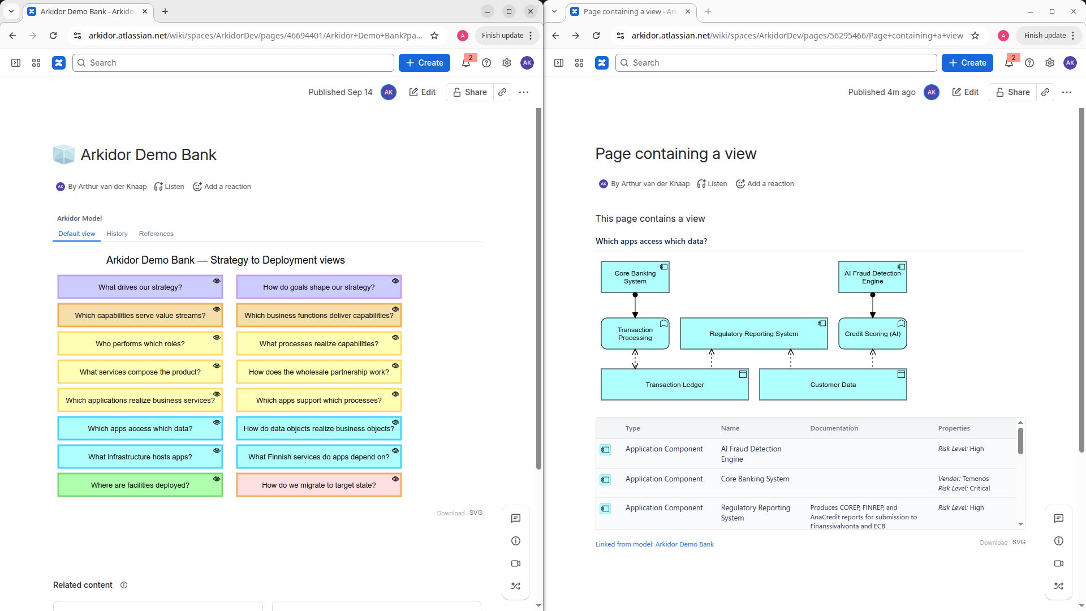Click video record icon in left floating panel

(516, 563)
